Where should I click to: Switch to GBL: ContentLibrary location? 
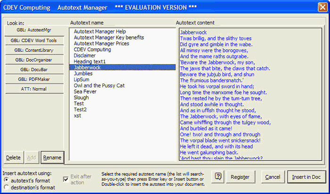34,50
